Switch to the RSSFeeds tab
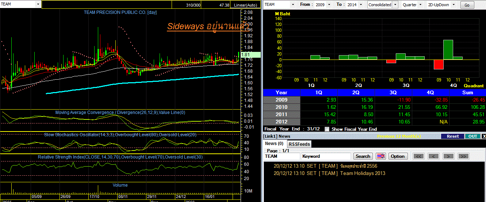The height and width of the screenshot is (202, 486). click(299, 144)
